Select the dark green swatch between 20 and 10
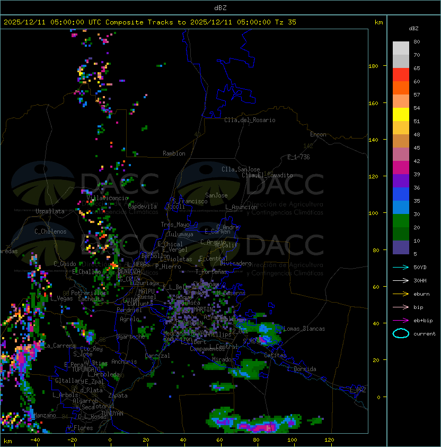 401,234
